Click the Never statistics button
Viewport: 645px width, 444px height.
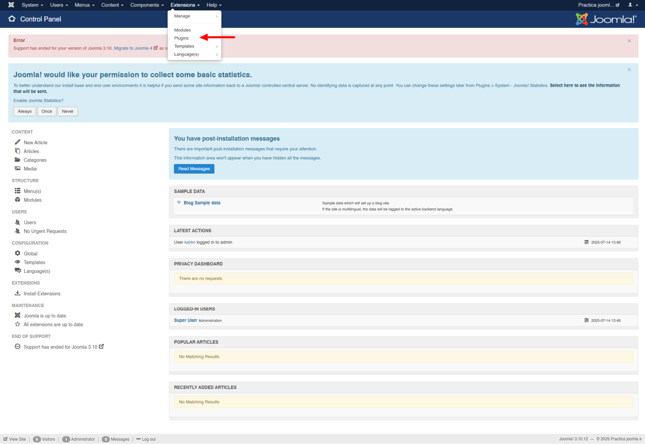click(68, 111)
